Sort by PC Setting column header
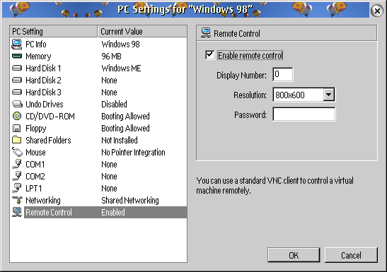The height and width of the screenshot is (272, 387). point(54,31)
